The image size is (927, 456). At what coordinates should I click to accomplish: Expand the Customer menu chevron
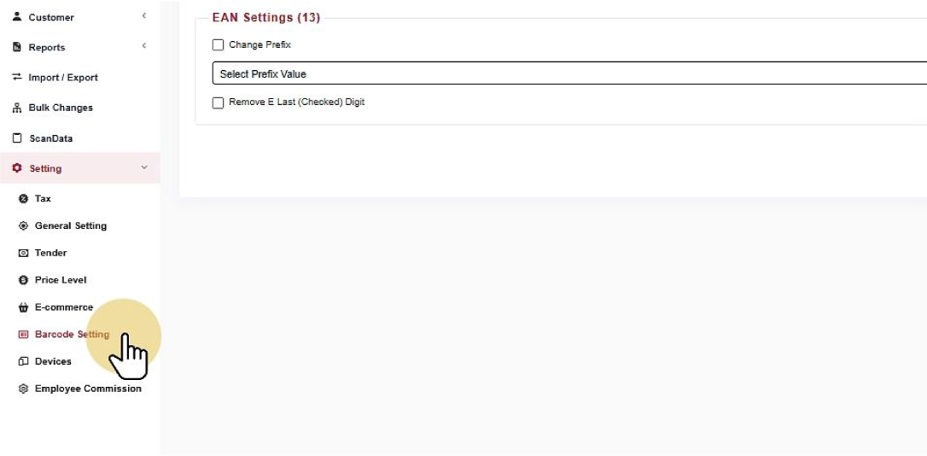point(143,16)
